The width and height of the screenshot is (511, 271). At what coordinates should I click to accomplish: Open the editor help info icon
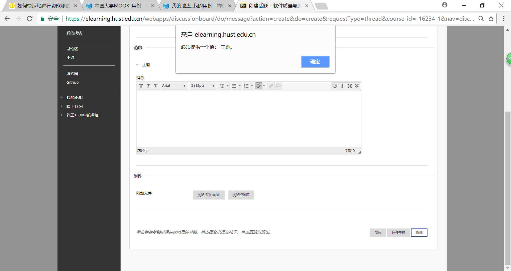pos(342,86)
